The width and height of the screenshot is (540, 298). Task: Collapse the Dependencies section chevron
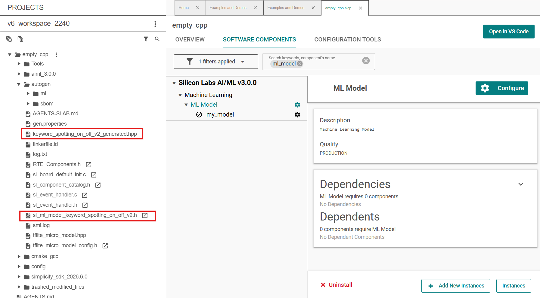click(521, 184)
